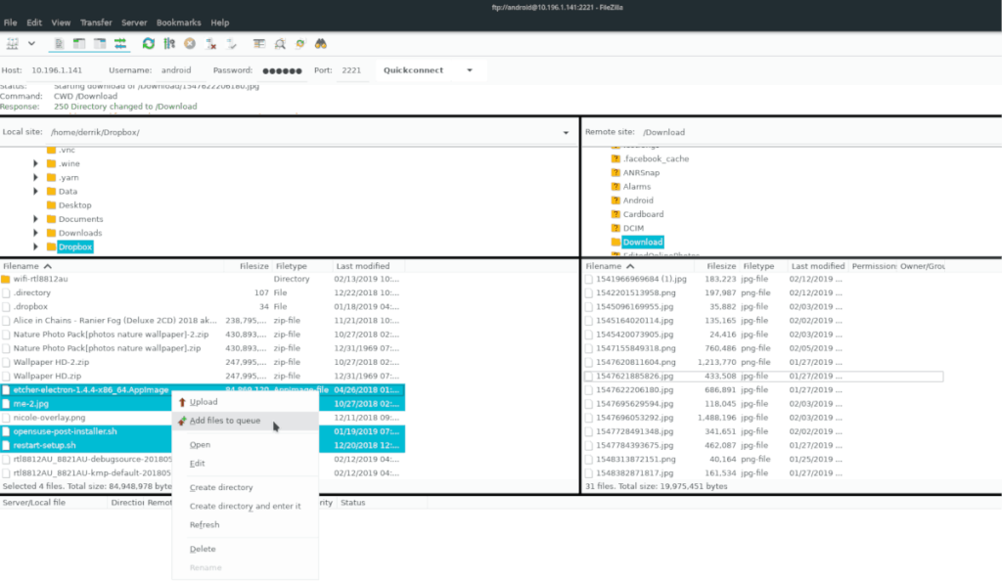Viewport: 1002px width, 581px height.
Task: Open directory listing filters
Action: 258,43
